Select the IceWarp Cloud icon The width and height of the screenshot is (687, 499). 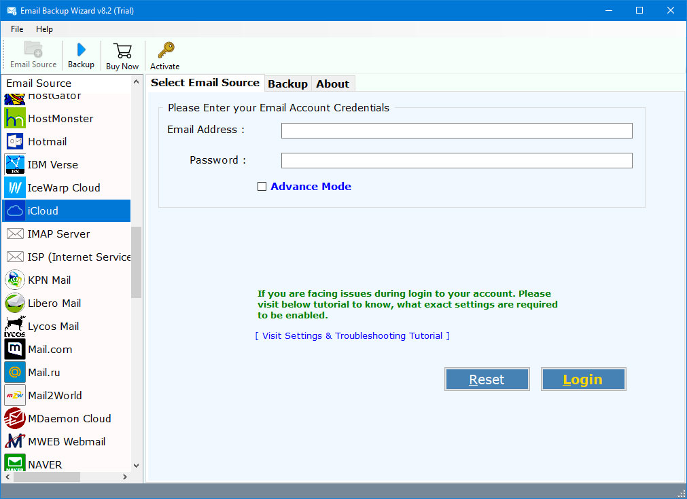point(15,188)
